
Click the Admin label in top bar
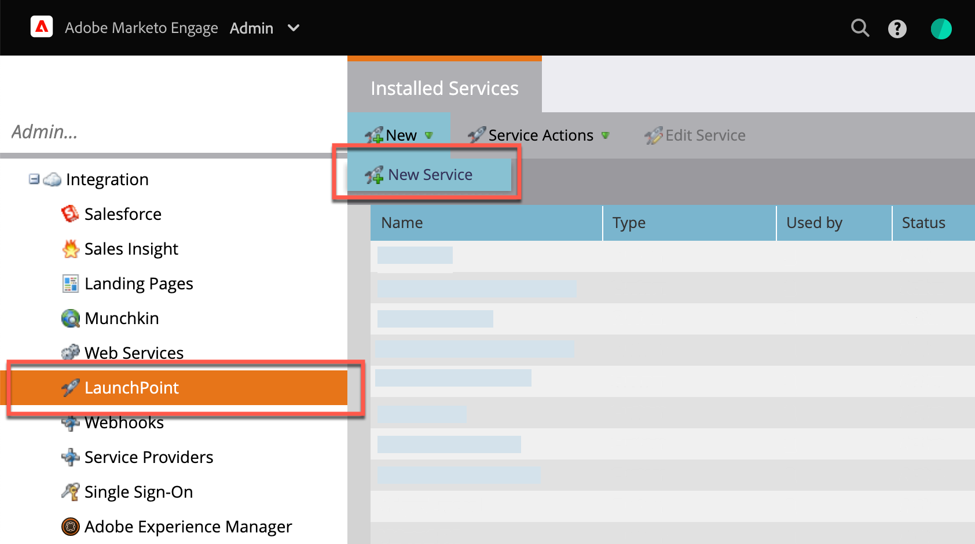(251, 28)
